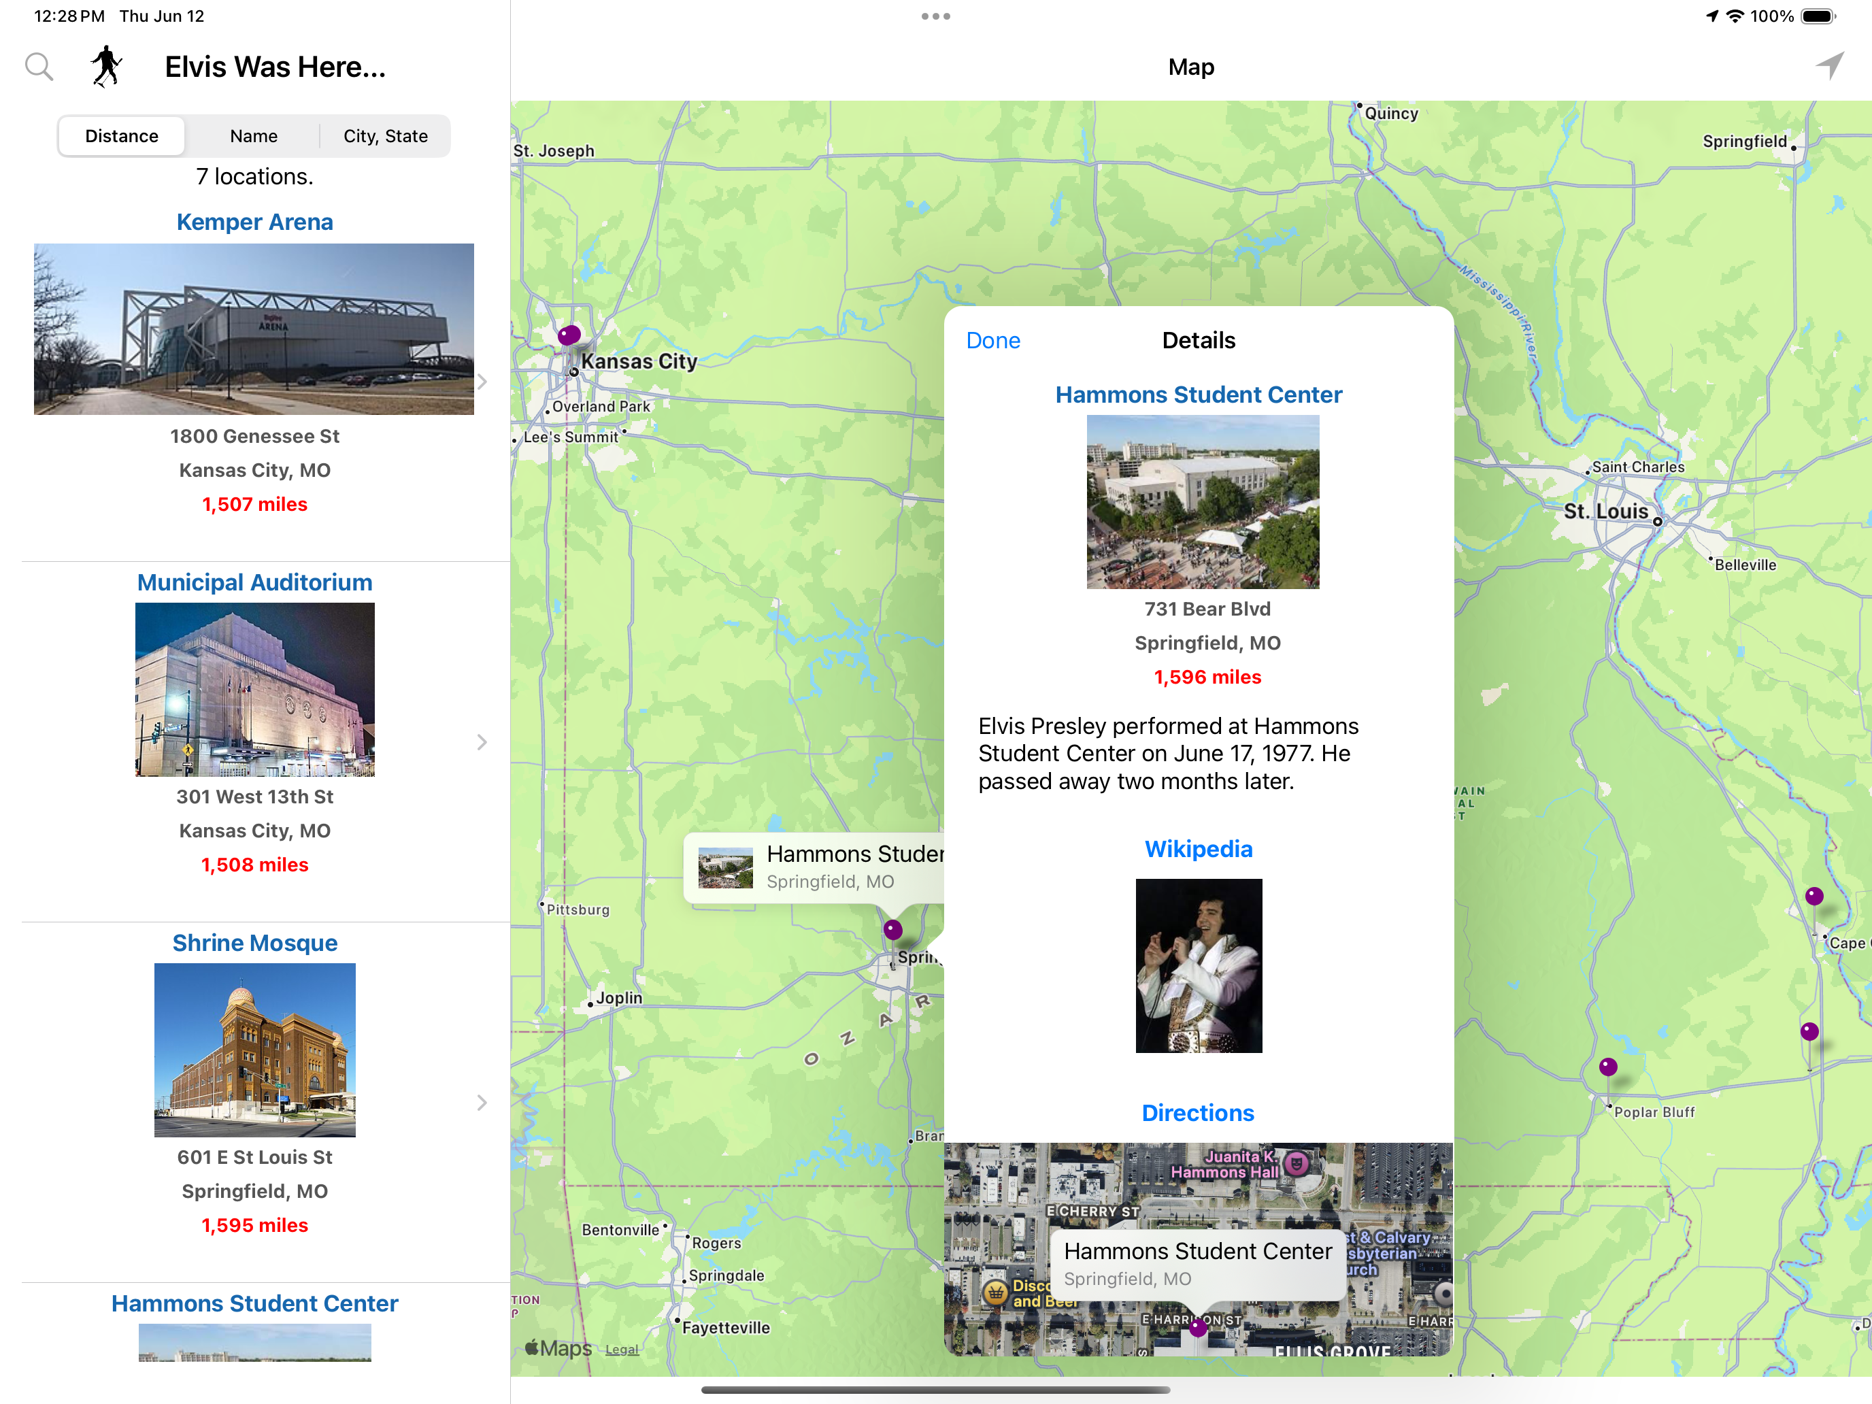Sort list by City, State

tap(385, 136)
